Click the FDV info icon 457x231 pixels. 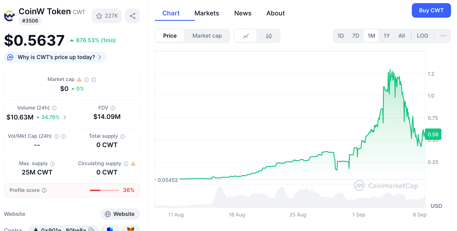tap(113, 108)
